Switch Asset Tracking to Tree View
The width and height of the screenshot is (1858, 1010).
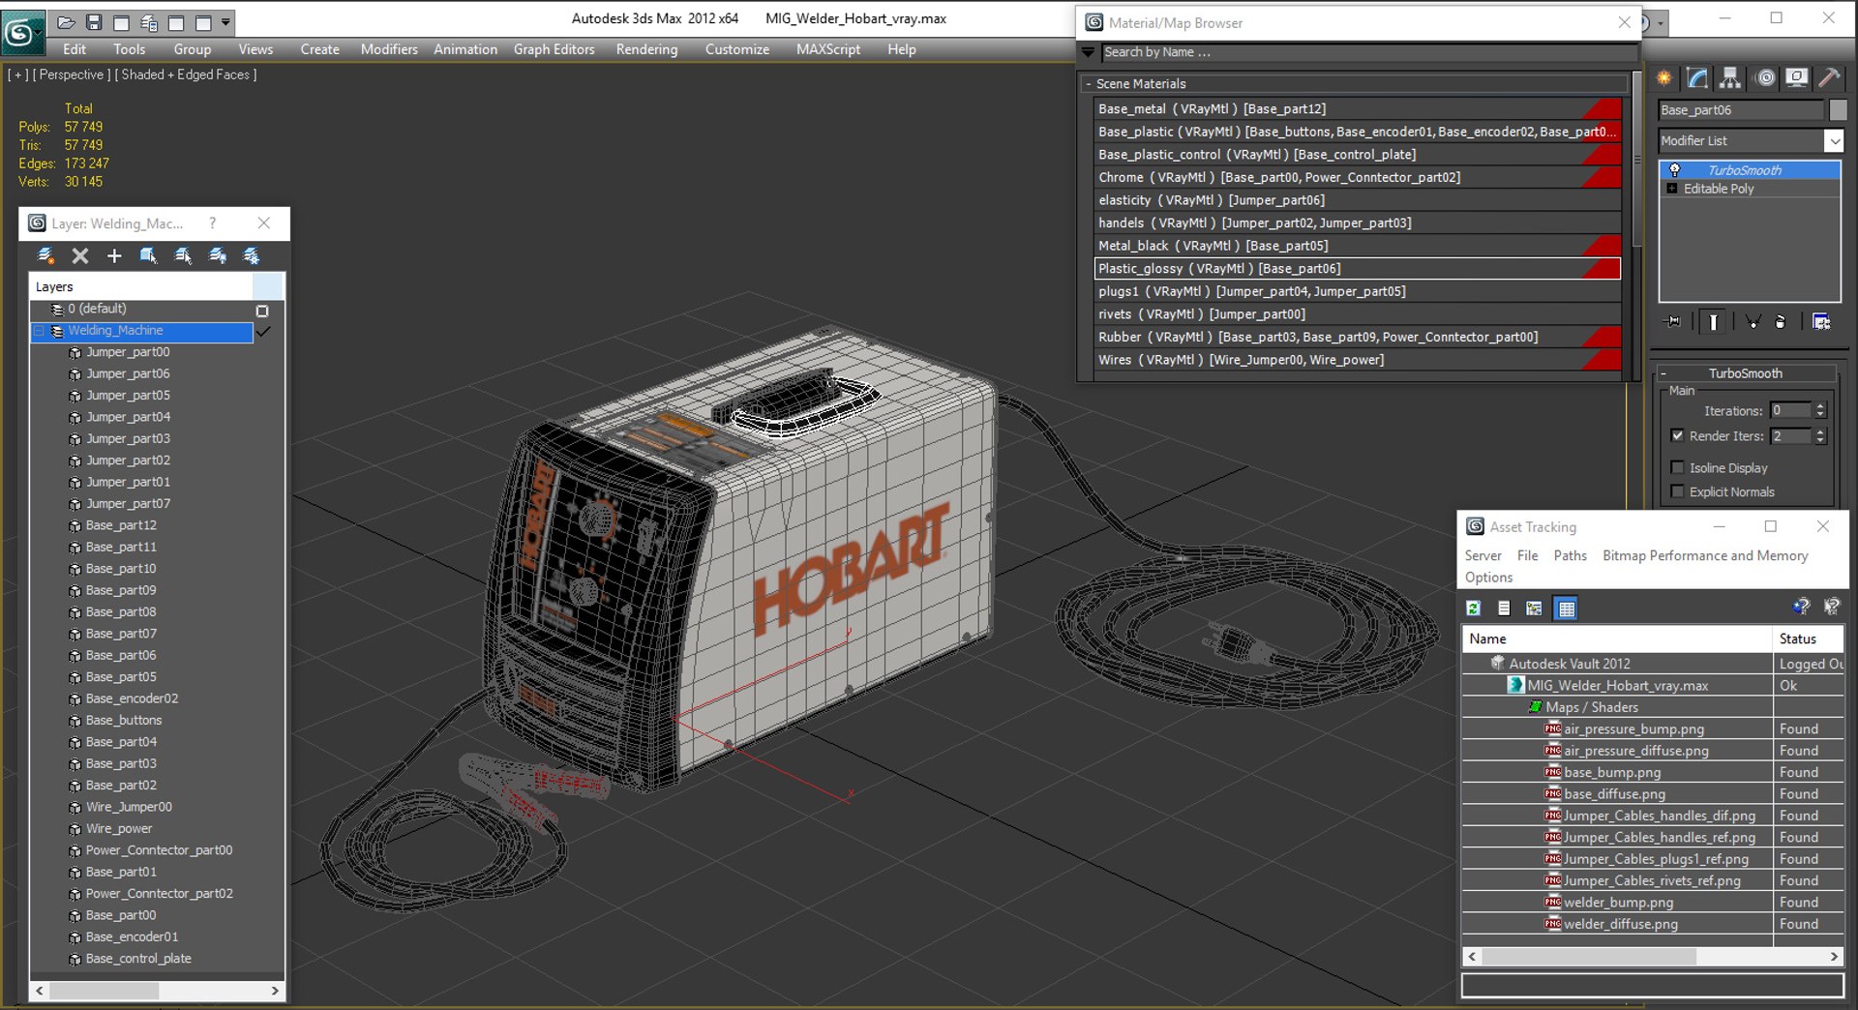(1534, 609)
